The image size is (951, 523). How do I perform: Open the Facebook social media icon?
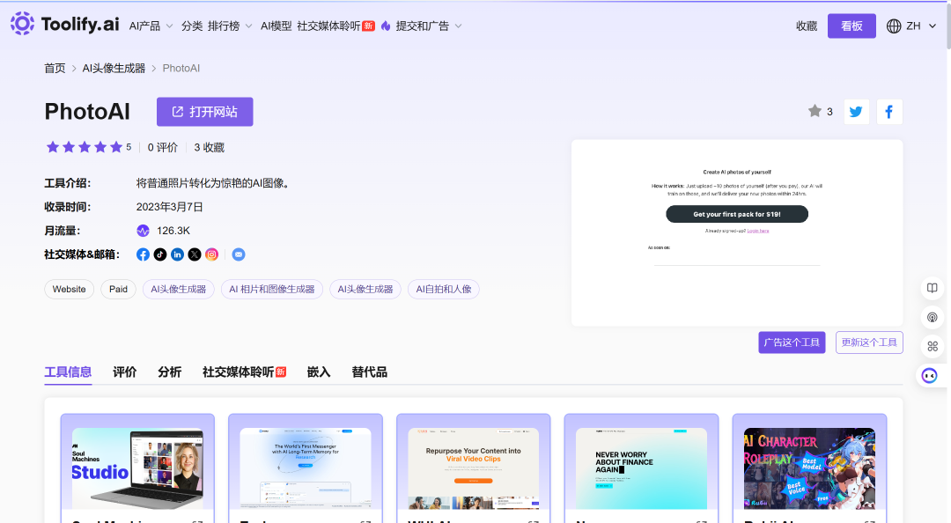point(144,254)
